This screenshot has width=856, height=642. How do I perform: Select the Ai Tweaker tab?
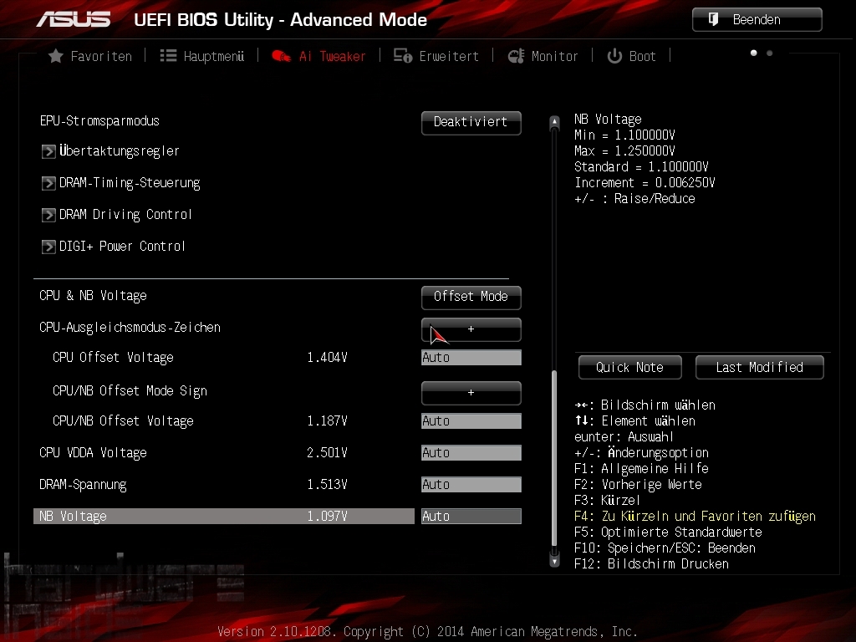click(318, 56)
